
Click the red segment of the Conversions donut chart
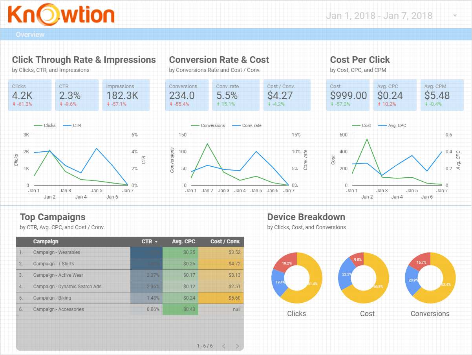[421, 261]
